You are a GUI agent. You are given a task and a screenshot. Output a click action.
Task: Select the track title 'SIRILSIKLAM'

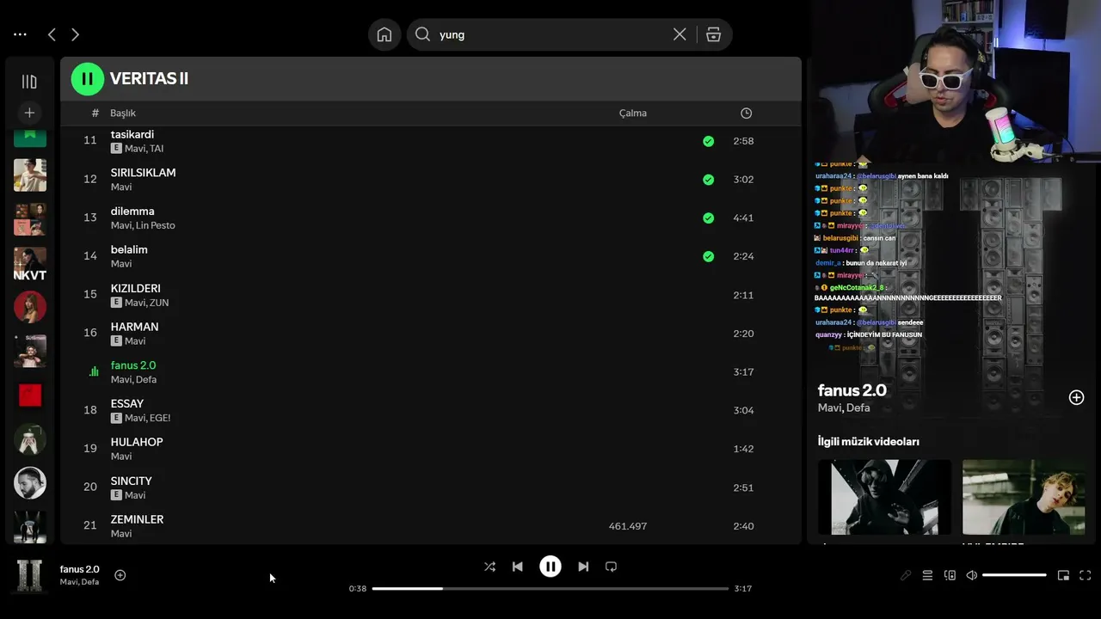(143, 173)
